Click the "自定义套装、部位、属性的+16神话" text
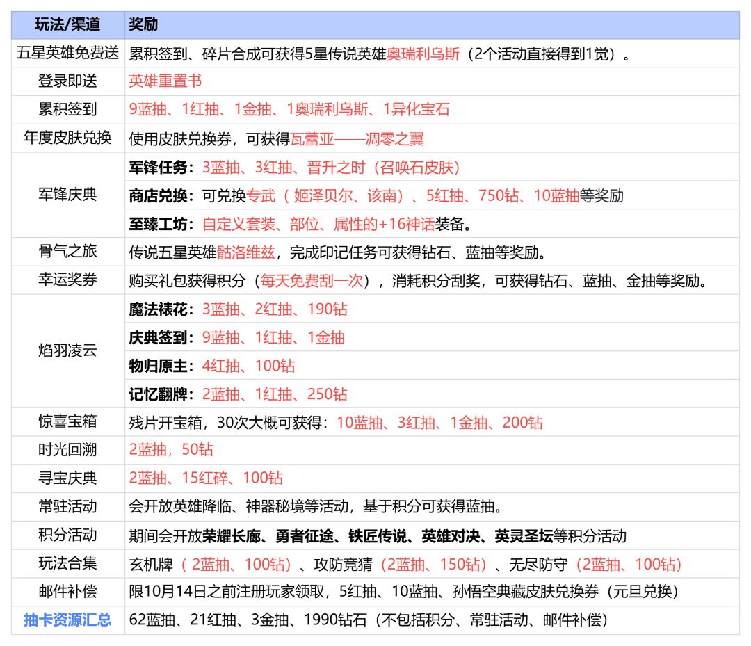Viewport: 751px width, 646px height. 318,224
